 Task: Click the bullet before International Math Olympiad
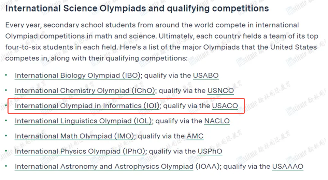pos(6,136)
